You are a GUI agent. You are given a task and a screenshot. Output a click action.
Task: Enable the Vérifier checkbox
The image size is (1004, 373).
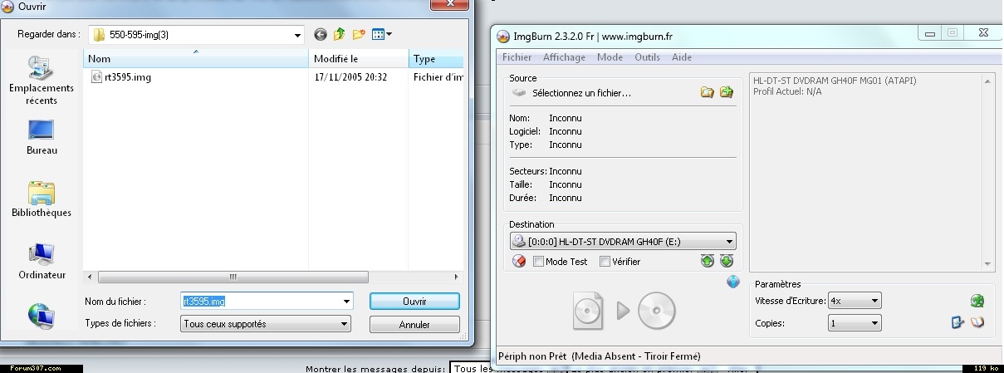point(605,262)
